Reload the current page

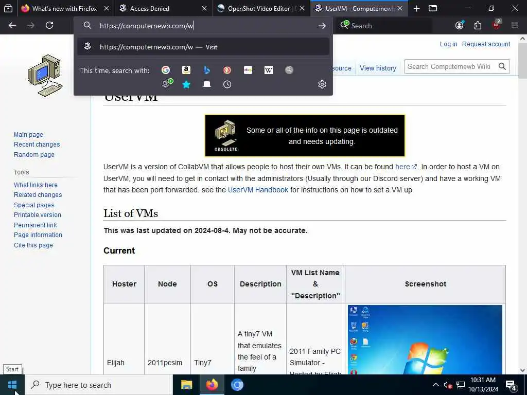(x=49, y=25)
